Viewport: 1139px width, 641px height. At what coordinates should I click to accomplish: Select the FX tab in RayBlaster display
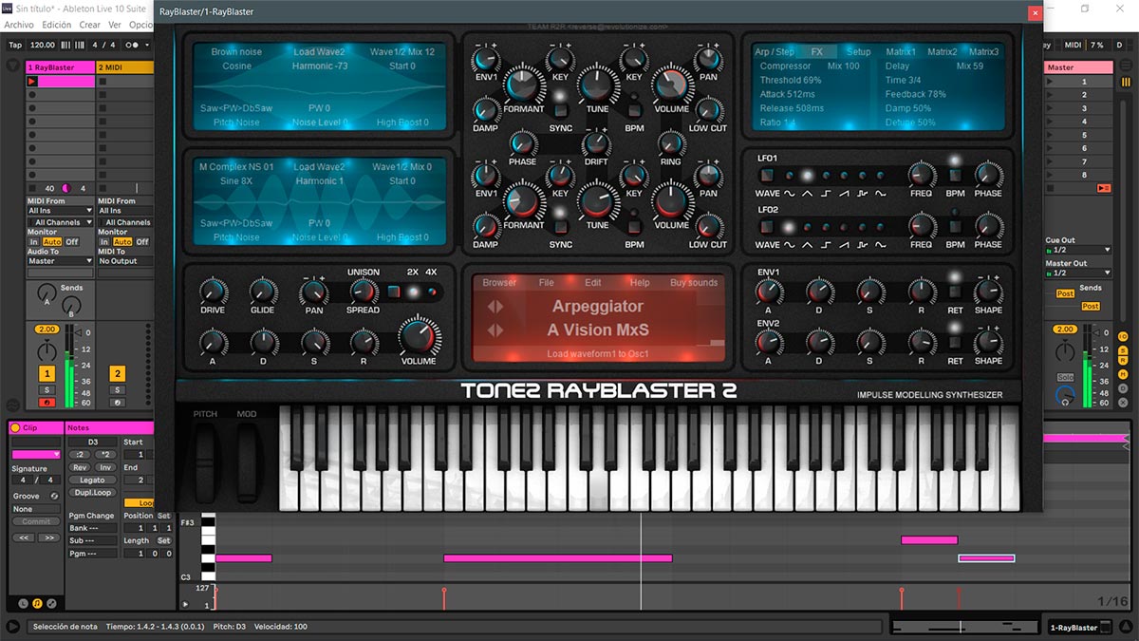click(817, 52)
